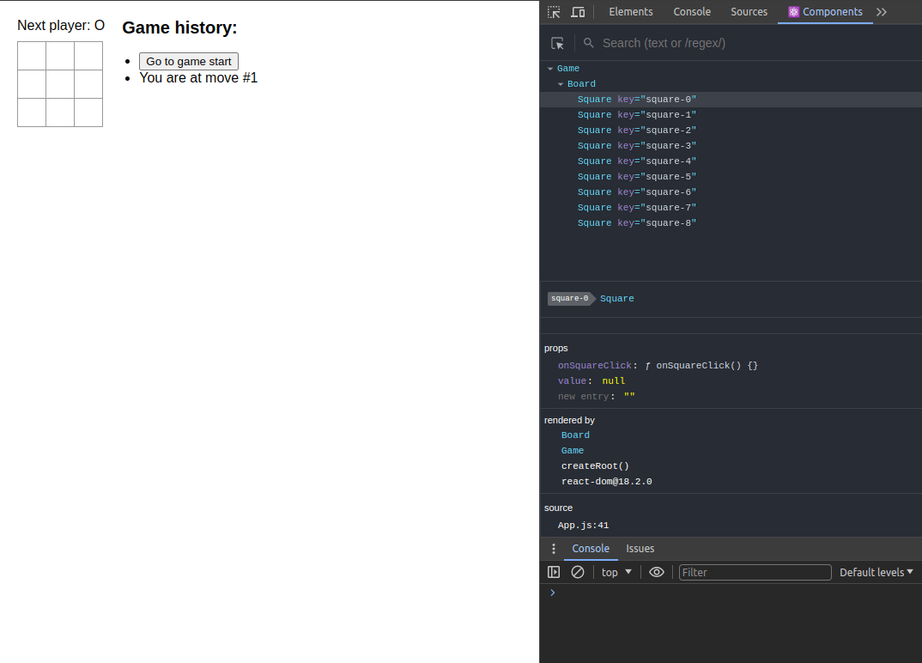This screenshot has height=663, width=922.
Task: Click the React component picker icon
Action: pos(557,43)
